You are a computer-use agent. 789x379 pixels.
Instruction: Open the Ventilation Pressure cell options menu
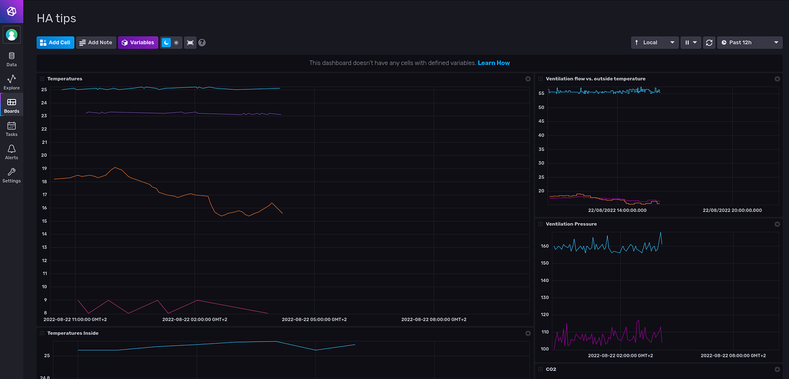[x=777, y=224]
